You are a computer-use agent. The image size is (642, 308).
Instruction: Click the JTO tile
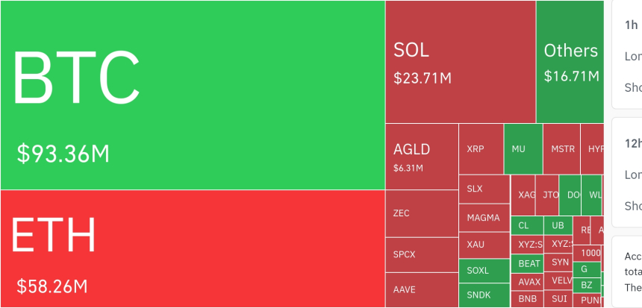pyautogui.click(x=547, y=195)
